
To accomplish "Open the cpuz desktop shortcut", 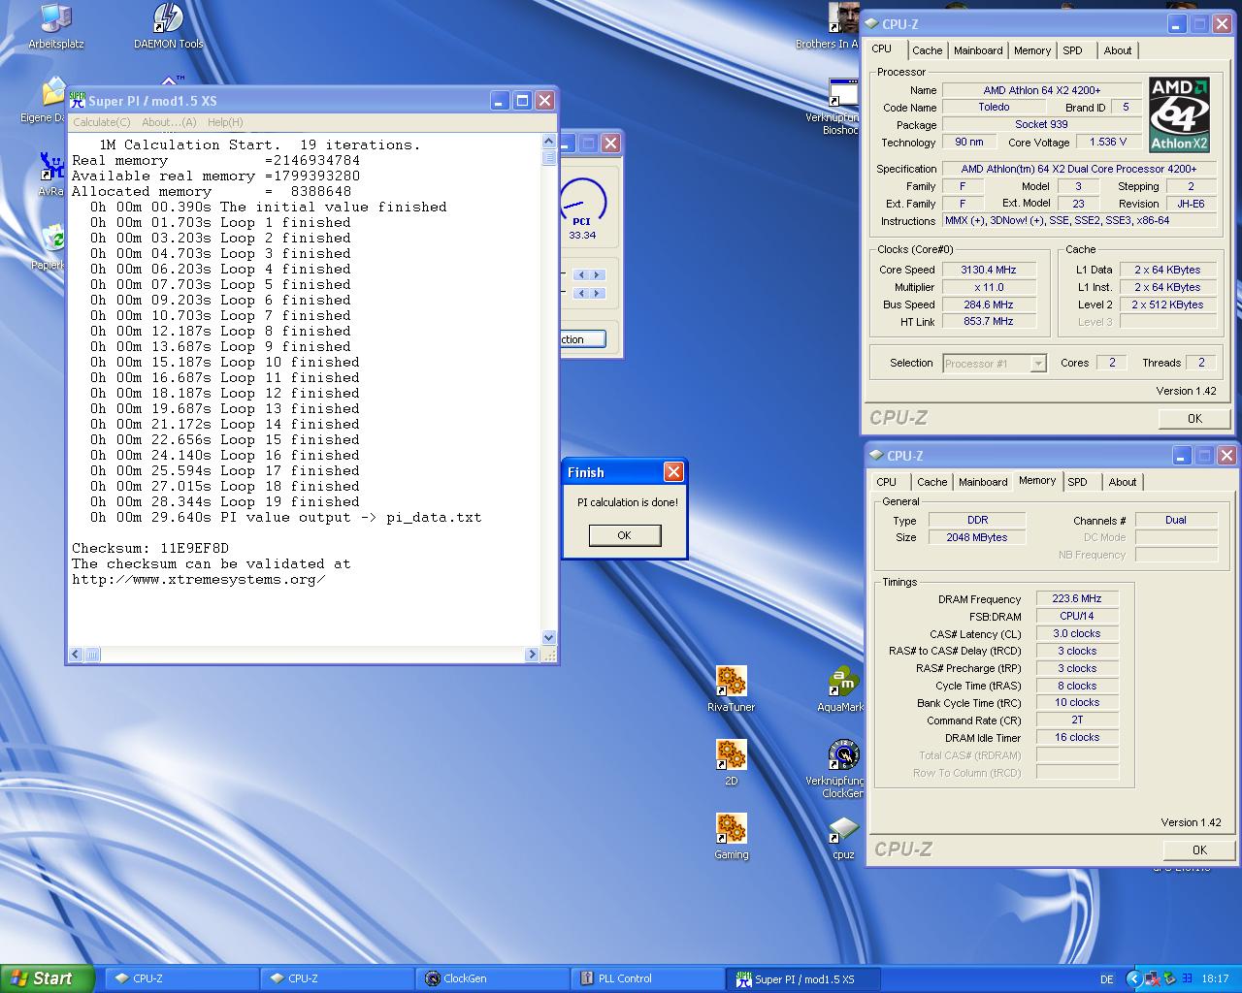I will pyautogui.click(x=842, y=837).
